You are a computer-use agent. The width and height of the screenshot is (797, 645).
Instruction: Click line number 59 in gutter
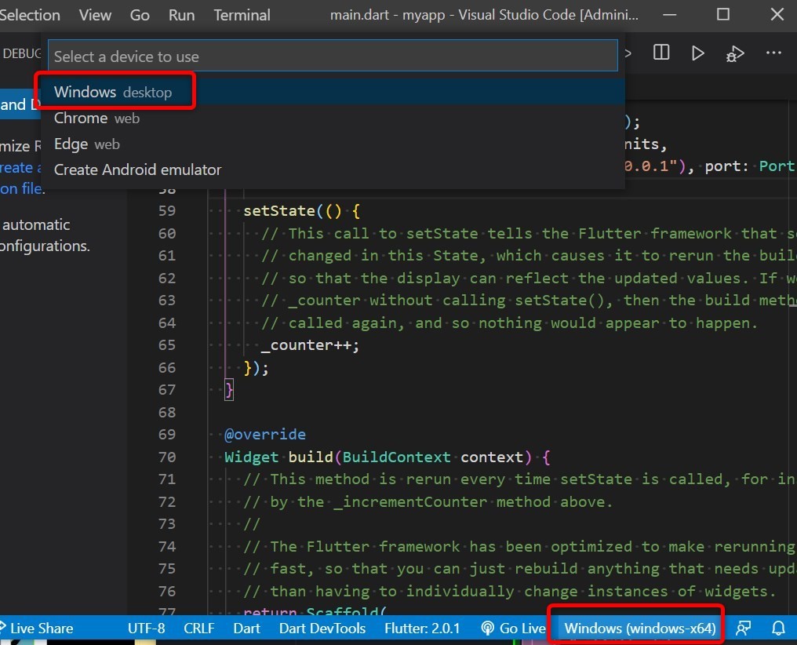coord(167,211)
